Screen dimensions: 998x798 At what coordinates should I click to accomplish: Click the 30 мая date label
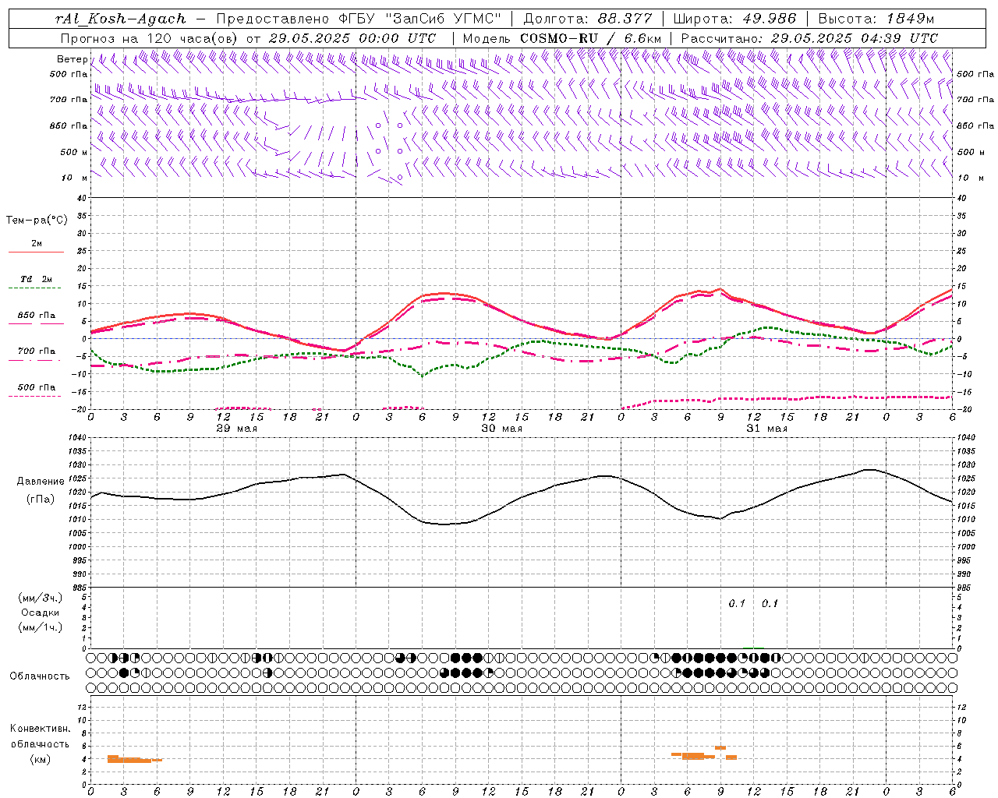501,429
